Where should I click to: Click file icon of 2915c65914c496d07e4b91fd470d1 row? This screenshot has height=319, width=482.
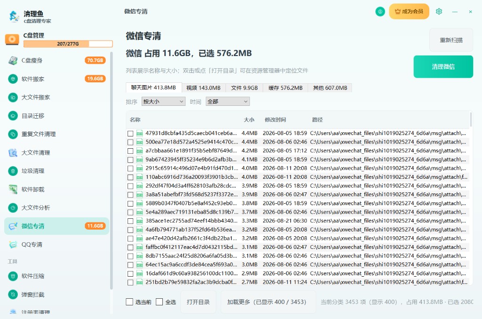139,168
